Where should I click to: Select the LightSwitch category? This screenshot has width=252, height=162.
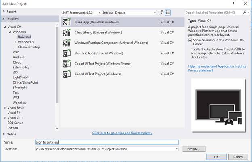coord(21,78)
